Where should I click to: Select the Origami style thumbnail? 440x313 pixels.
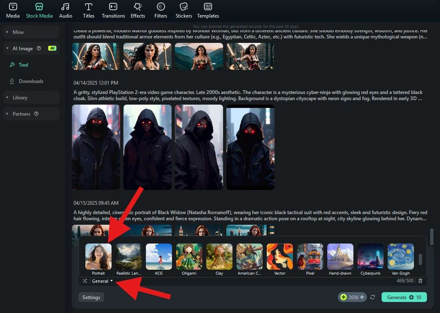pyautogui.click(x=189, y=257)
